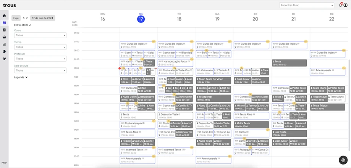The width and height of the screenshot is (351, 168).
Task: Click the Encontrar Aluno search field
Action: [306, 5]
